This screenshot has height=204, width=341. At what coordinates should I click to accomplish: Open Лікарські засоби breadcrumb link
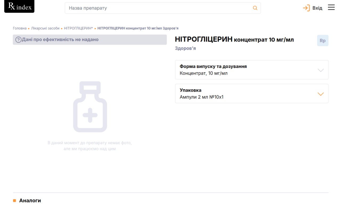(x=45, y=28)
